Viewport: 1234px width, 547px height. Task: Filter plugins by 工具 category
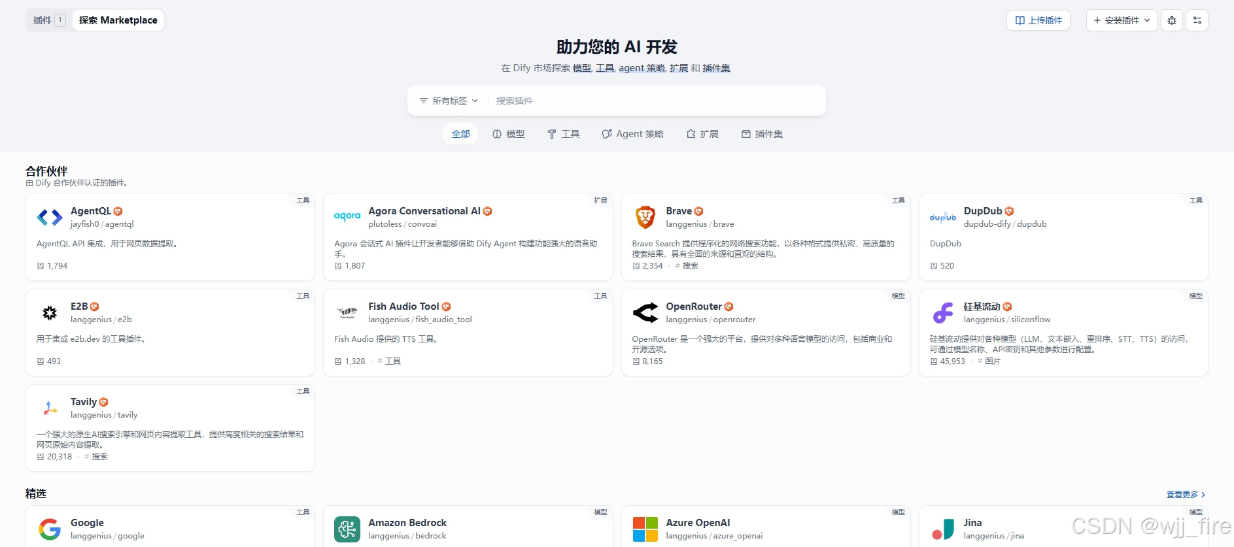coord(564,134)
